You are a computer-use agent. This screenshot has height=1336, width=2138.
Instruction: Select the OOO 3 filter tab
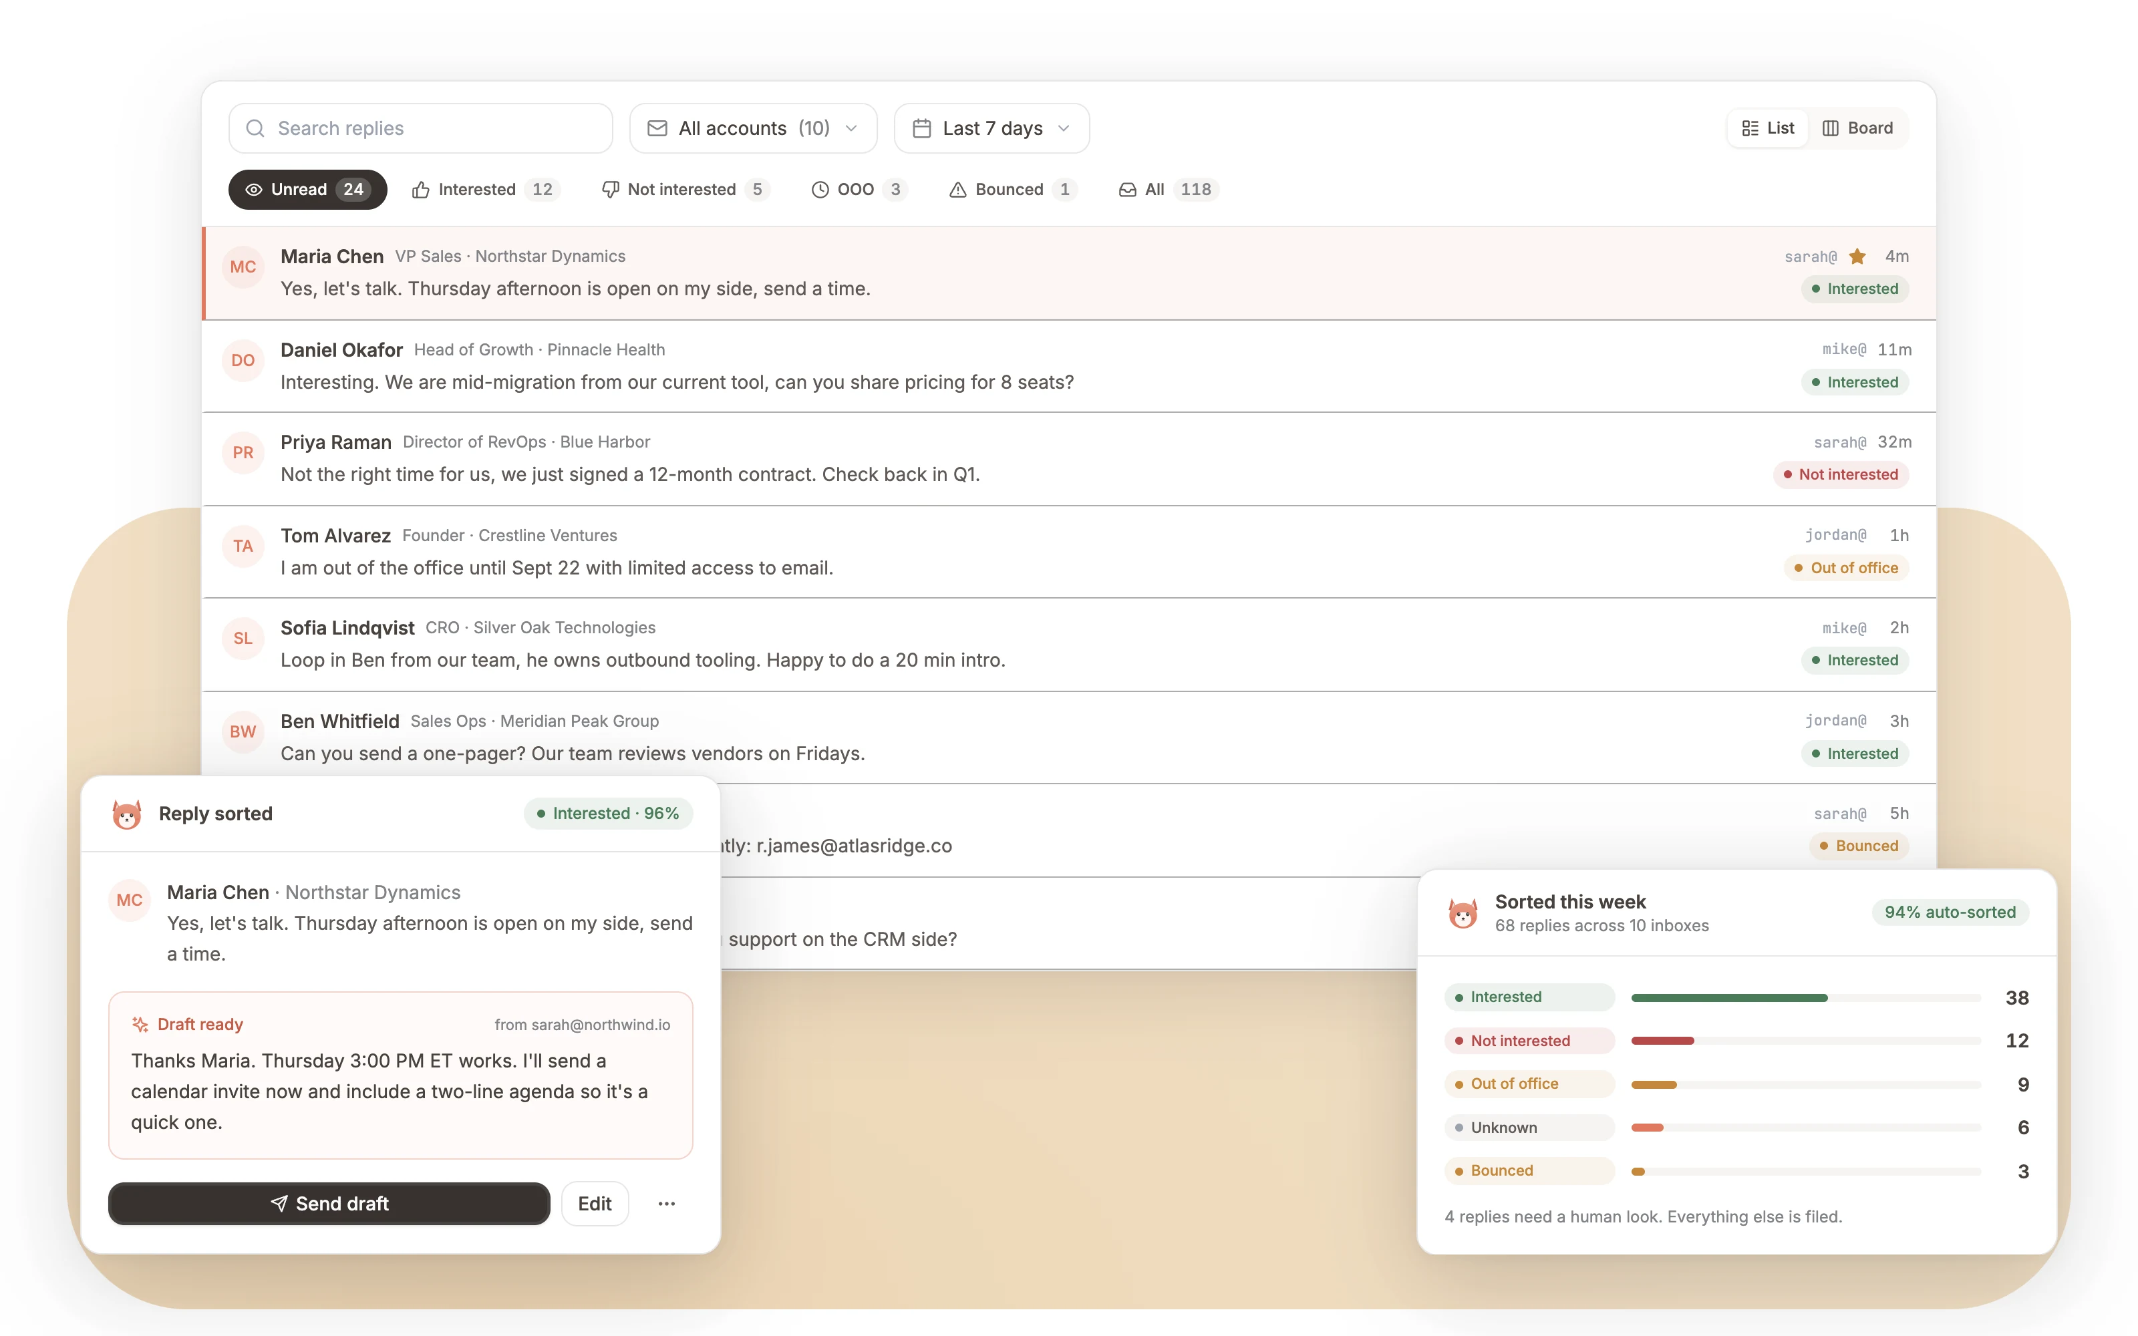pyautogui.click(x=859, y=189)
